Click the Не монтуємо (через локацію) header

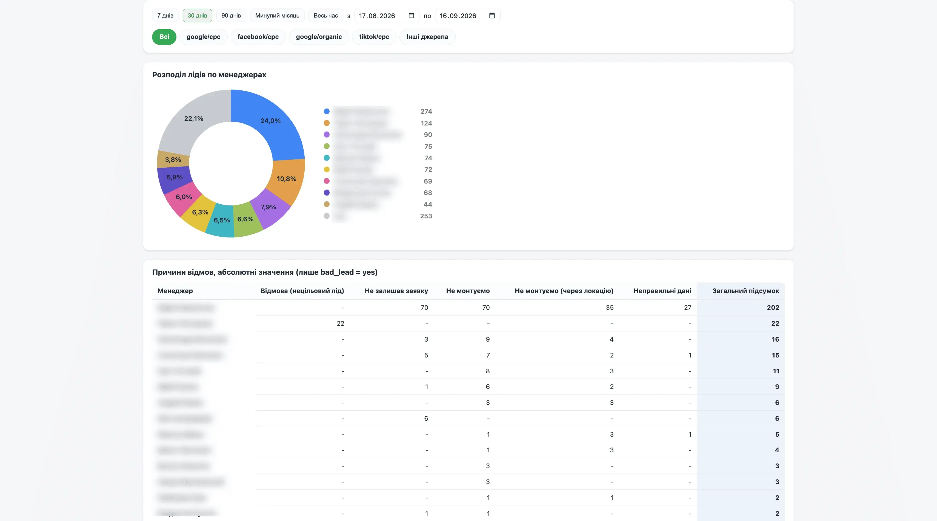[x=564, y=291]
